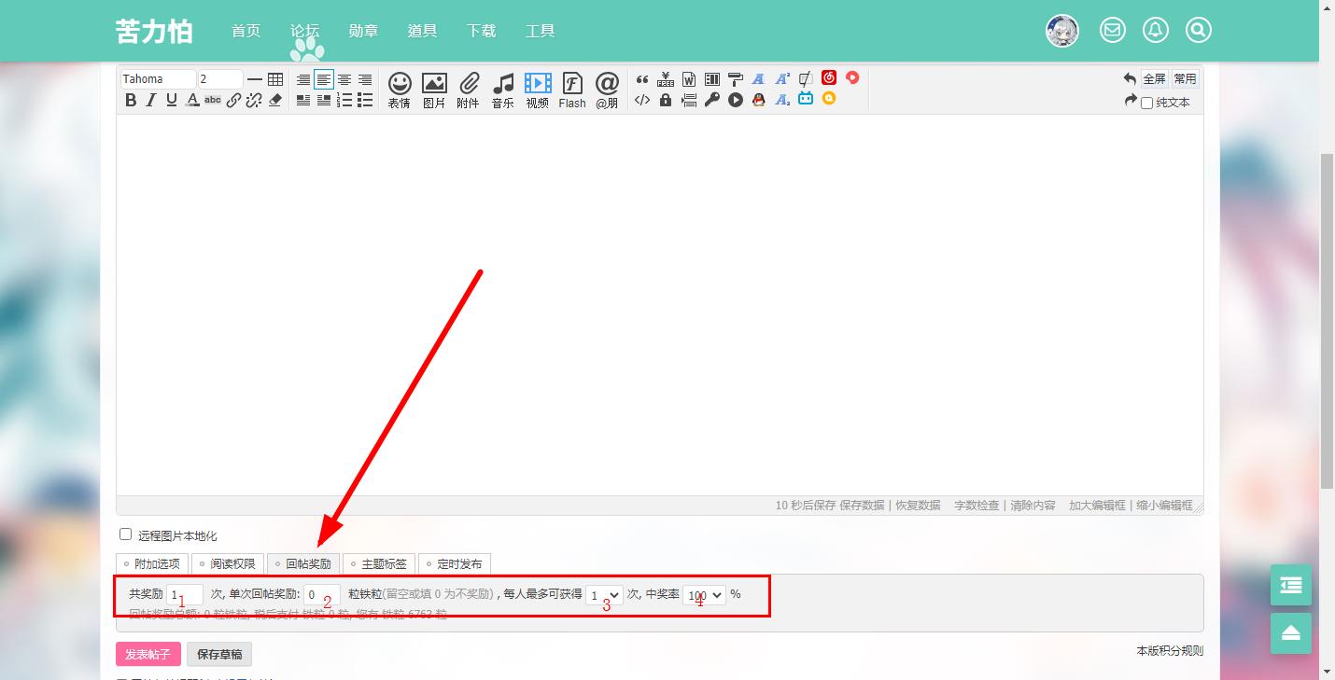1335x680 pixels.
Task: Insert music with the 音乐 icon
Action: click(x=503, y=90)
